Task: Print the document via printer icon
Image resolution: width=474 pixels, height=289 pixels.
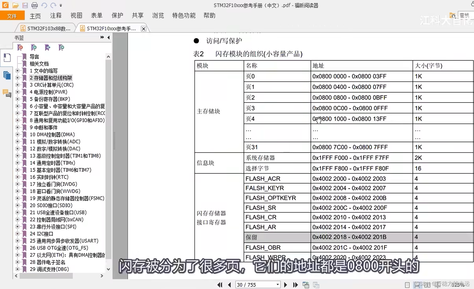Action: pyautogui.click(x=34, y=5)
